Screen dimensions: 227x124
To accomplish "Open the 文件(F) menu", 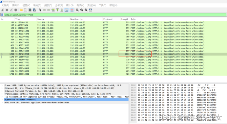I will (x=5, y=5).
